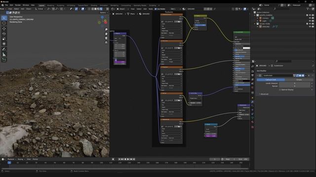
Task: Select the Rotate tool in viewport toolbar
Action: [x=4, y=34]
